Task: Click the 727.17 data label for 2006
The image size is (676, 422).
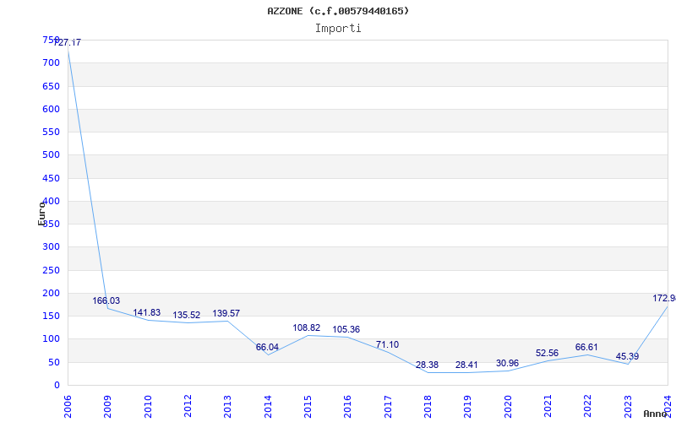Action: click(x=68, y=42)
